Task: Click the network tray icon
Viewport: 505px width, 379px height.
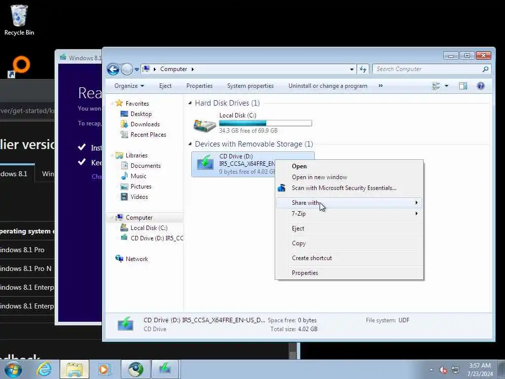Action: [x=455, y=370]
